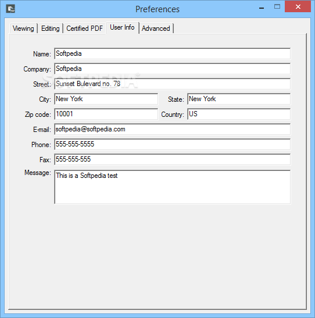This screenshot has height=318, width=315.
Task: Click the E-mail address field
Action: pyautogui.click(x=172, y=129)
